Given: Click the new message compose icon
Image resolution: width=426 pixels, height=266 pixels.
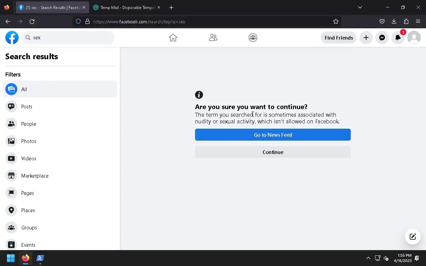Looking at the screenshot, I should point(413,237).
